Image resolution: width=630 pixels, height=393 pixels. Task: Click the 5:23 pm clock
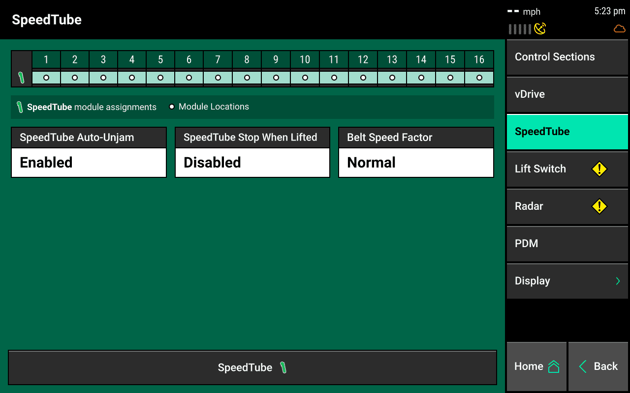pos(609,11)
